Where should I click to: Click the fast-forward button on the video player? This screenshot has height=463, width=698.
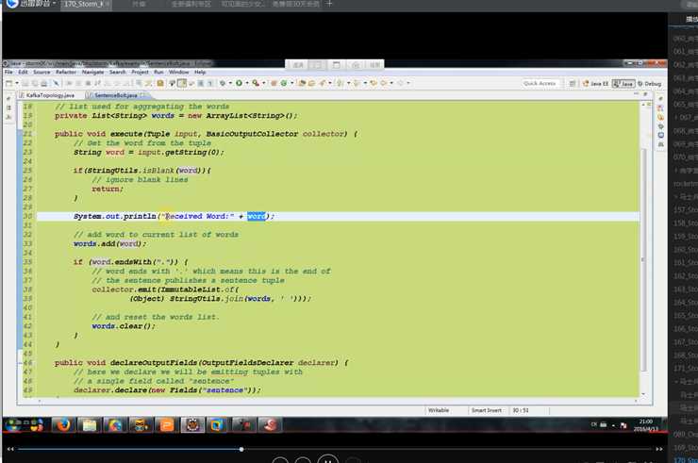pyautogui.click(x=658, y=449)
